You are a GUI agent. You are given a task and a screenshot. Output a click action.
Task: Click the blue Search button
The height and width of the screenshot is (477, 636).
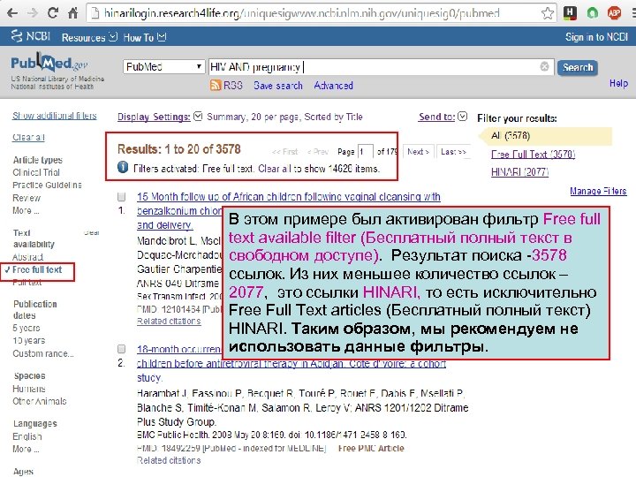(x=577, y=67)
